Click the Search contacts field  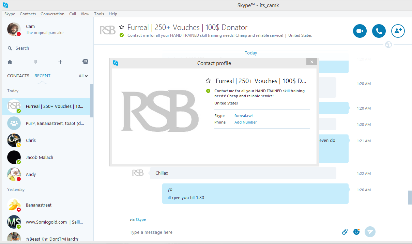coord(48,48)
